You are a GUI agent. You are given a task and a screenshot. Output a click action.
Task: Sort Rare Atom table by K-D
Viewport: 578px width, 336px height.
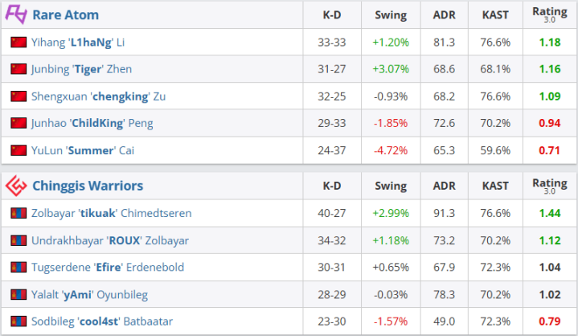click(332, 14)
